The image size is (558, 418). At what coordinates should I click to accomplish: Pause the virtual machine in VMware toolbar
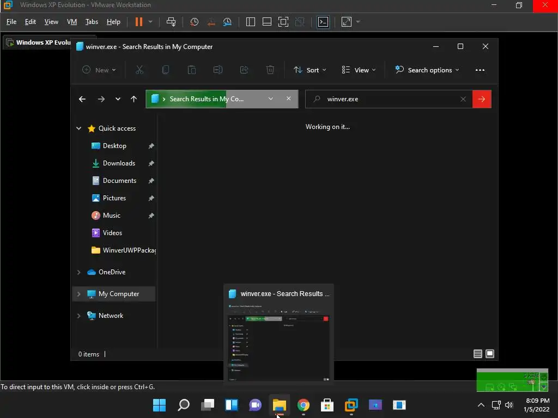coord(139,22)
